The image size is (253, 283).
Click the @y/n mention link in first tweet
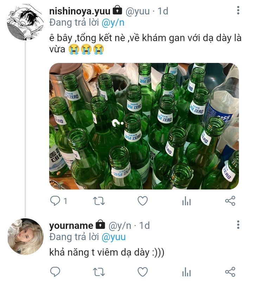tap(113, 23)
